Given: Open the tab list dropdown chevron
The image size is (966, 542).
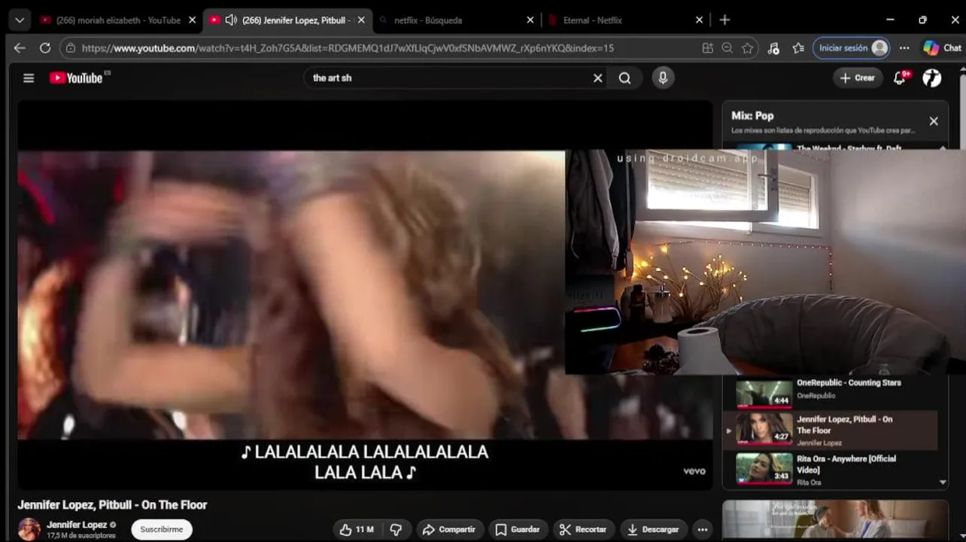Looking at the screenshot, I should tap(20, 20).
